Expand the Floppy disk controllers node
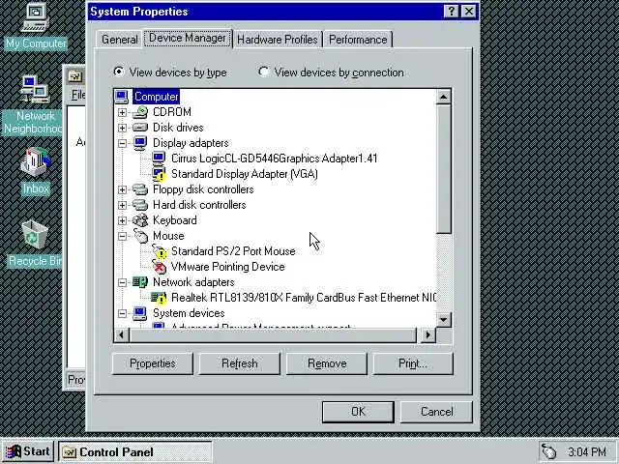 123,189
